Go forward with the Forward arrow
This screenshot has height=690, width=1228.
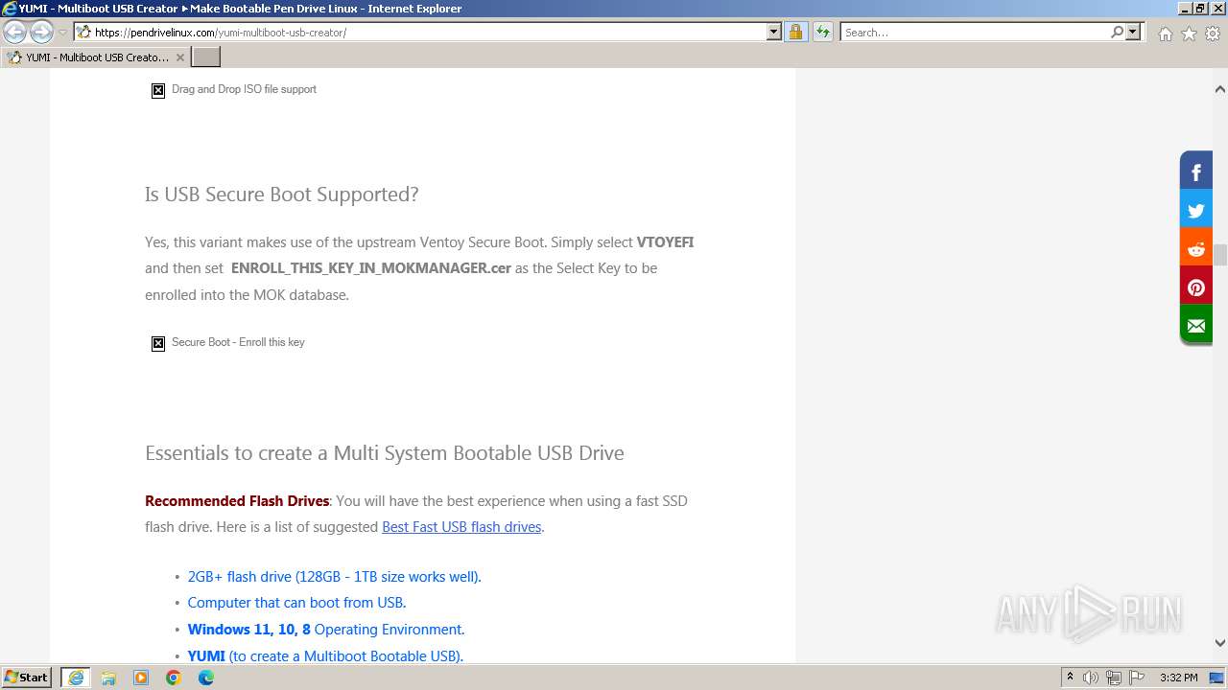click(41, 33)
